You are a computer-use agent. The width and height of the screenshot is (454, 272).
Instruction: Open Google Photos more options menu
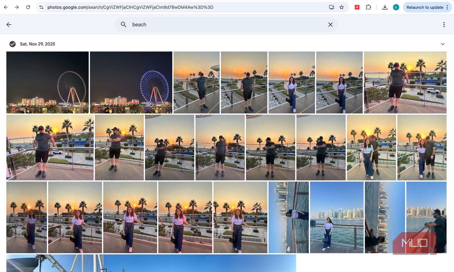[x=444, y=25]
